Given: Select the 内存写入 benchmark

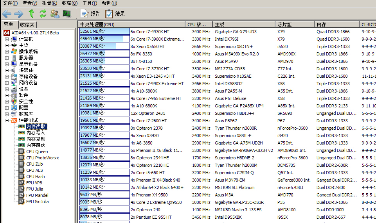Looking at the screenshot, I should (x=36, y=132).
